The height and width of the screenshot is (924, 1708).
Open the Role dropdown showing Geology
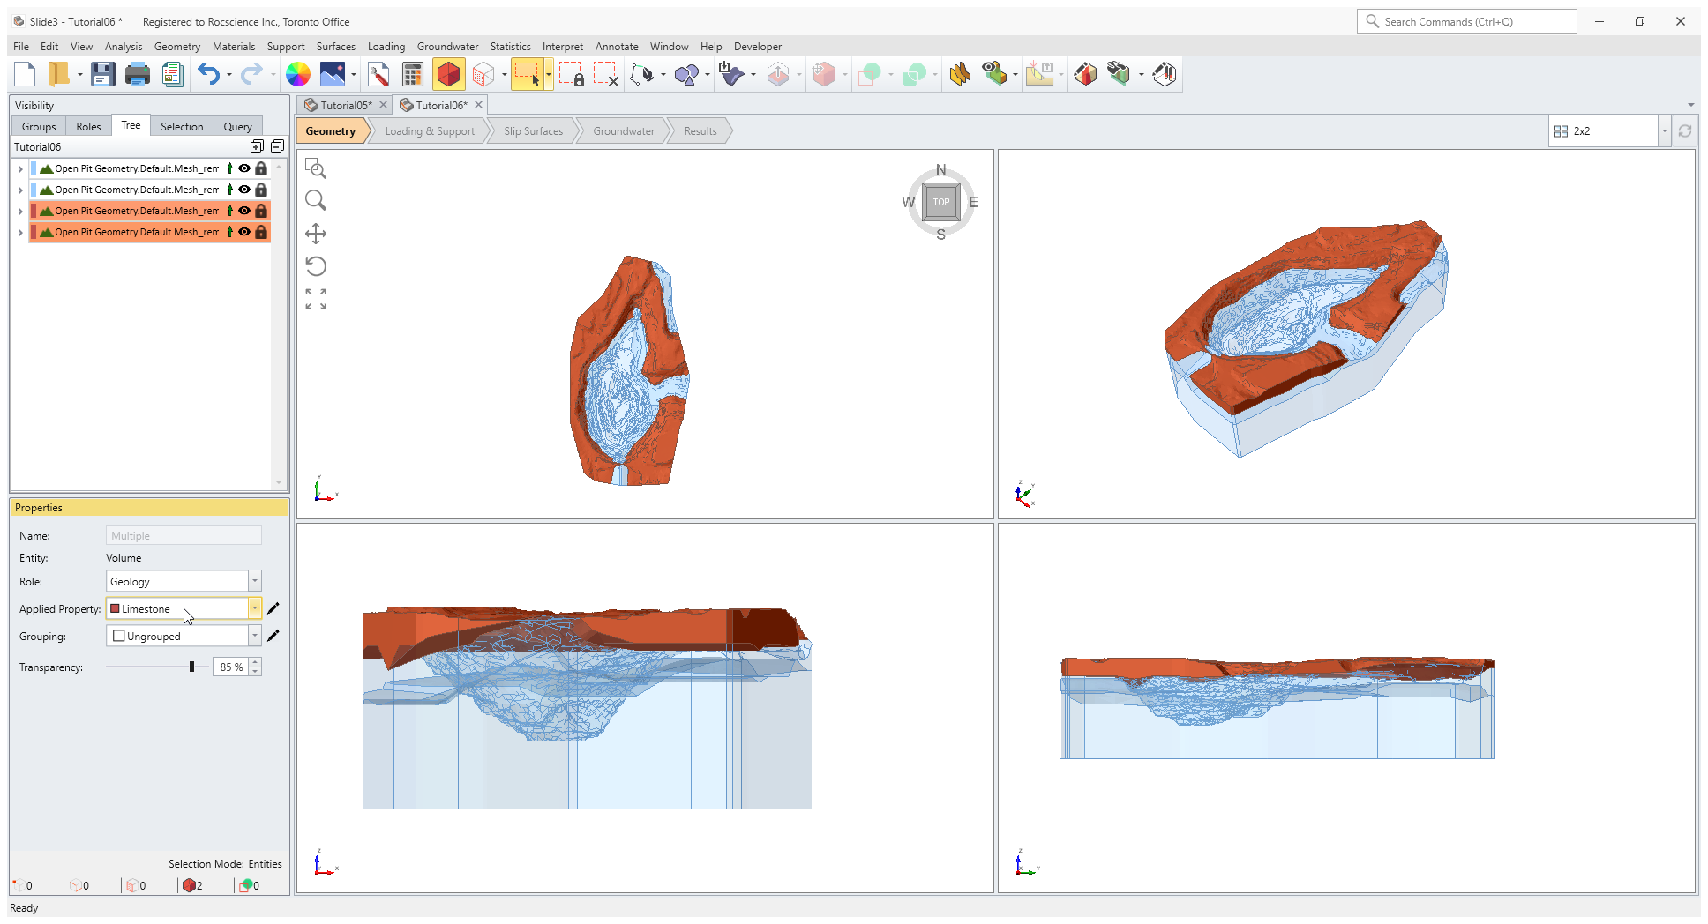click(184, 581)
